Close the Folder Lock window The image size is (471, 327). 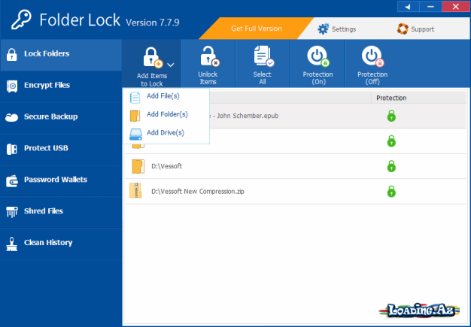pyautogui.click(x=456, y=7)
